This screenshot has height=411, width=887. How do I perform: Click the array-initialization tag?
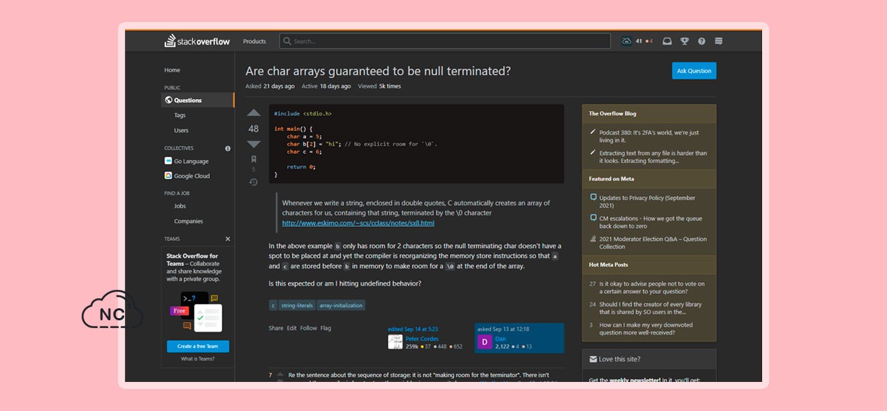(341, 305)
